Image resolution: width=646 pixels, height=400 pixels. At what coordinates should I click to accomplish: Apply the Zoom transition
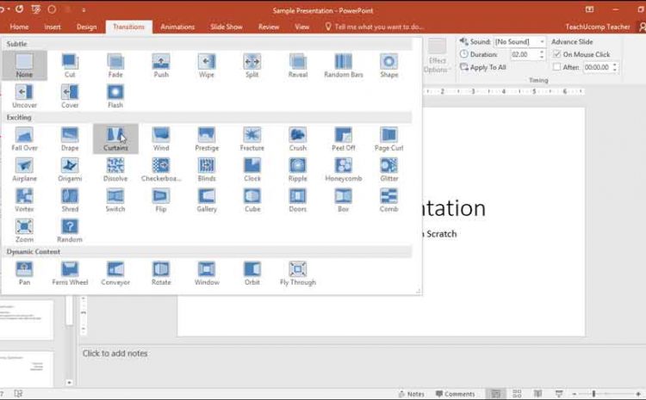tap(24, 230)
